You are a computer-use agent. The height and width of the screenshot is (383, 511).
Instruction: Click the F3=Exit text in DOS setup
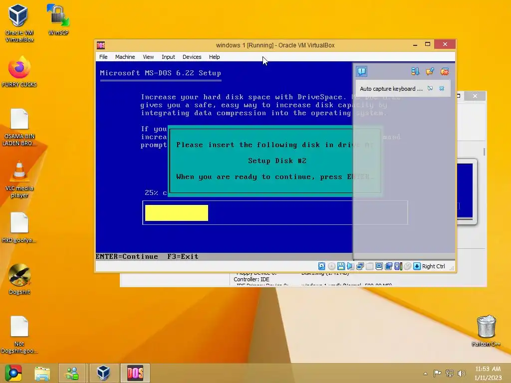pyautogui.click(x=183, y=256)
